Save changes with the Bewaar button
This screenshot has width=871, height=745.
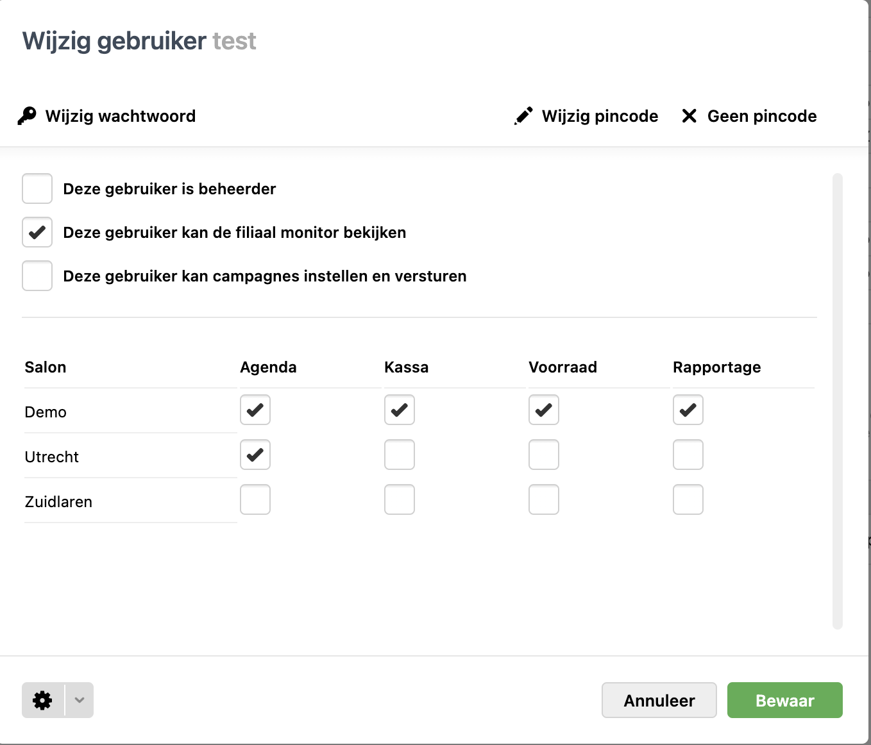(784, 700)
